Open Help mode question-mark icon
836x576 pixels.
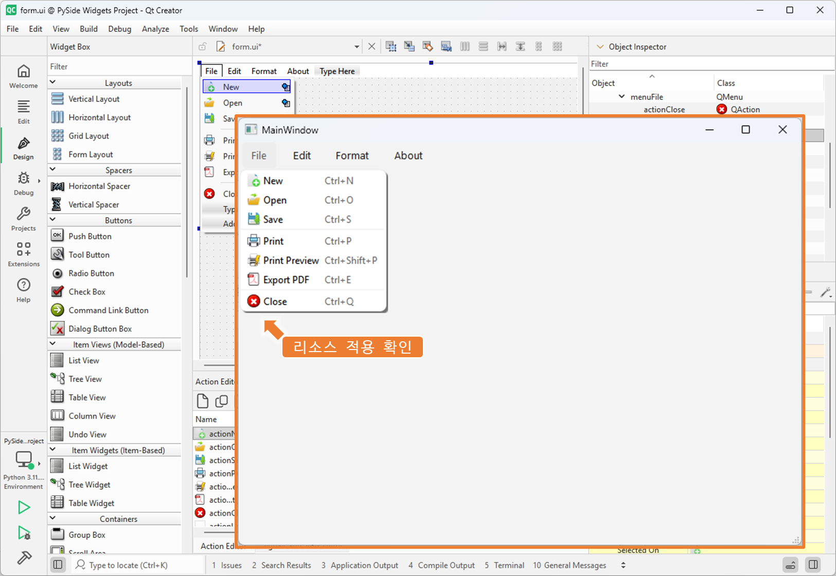pyautogui.click(x=24, y=290)
